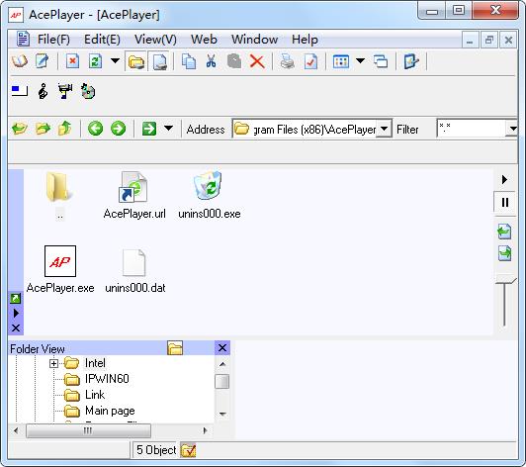
Task: Click the CD with music note icon
Action: click(88, 91)
